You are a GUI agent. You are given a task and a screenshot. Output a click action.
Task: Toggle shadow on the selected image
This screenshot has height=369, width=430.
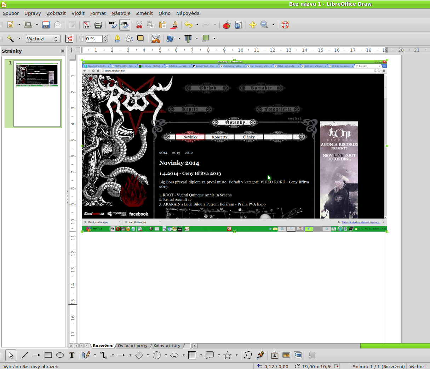point(141,39)
